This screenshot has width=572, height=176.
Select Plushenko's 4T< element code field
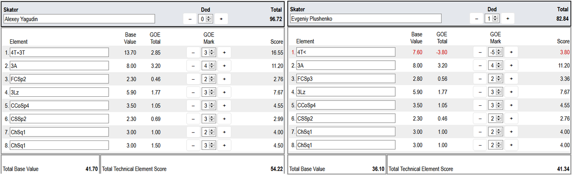point(345,52)
